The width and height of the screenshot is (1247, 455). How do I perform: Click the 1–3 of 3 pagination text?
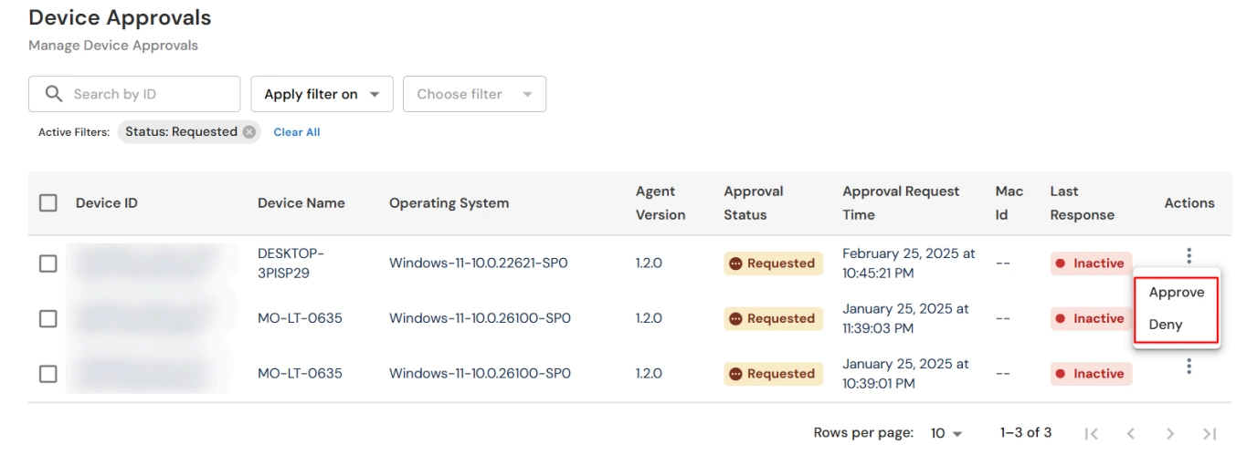pyautogui.click(x=1026, y=433)
